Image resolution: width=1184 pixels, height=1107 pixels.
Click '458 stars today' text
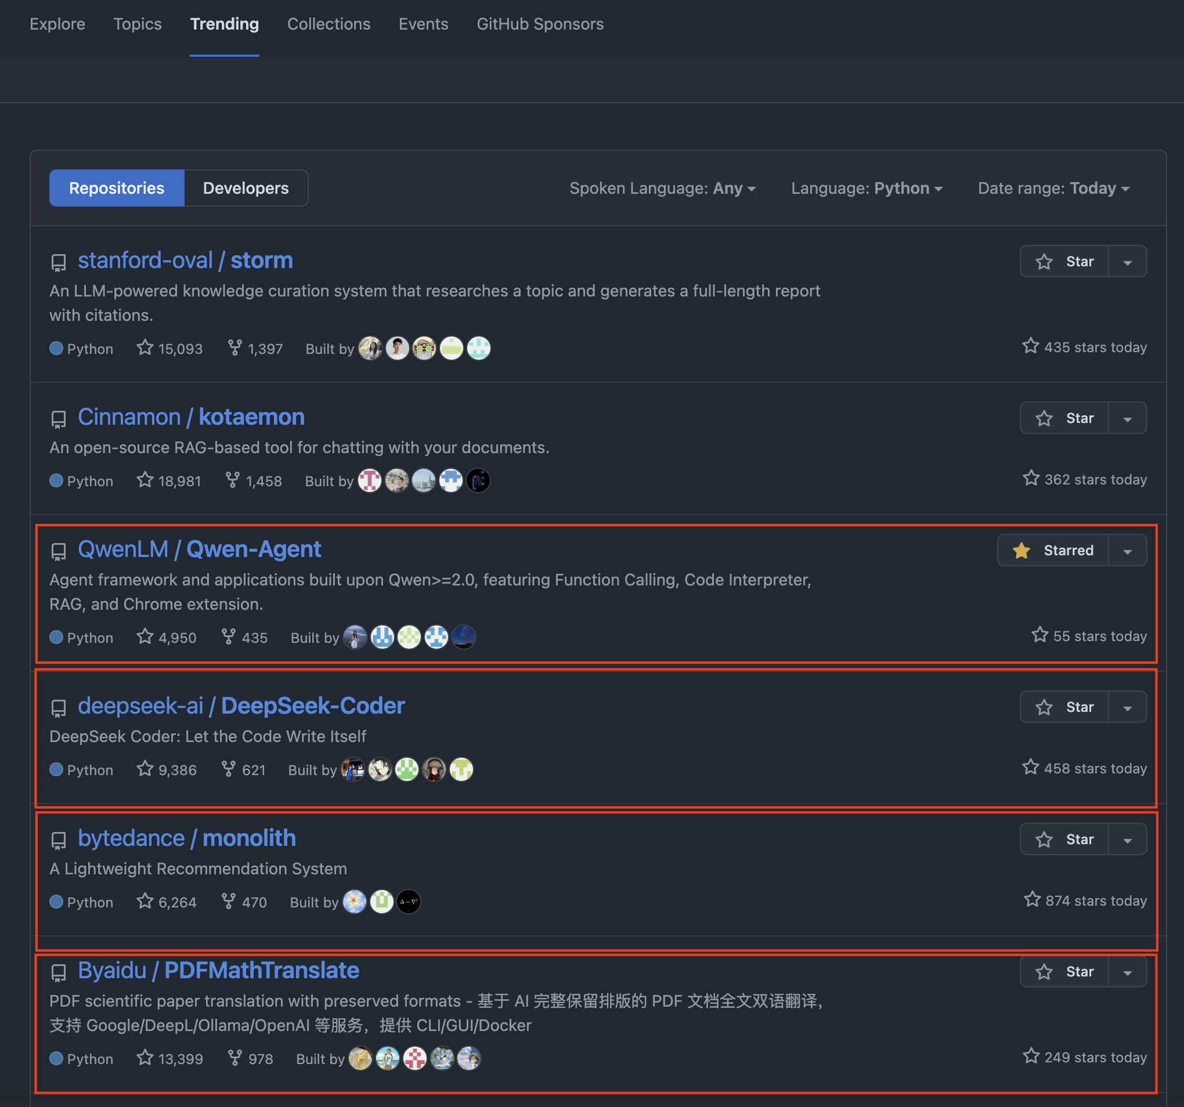click(x=1095, y=768)
